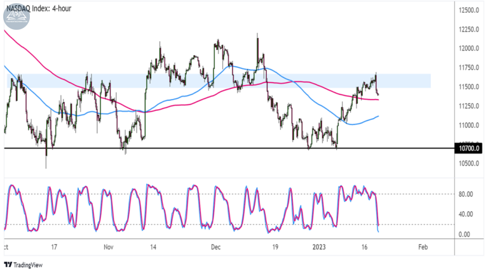Click the 10500.0 price axis label
The image size is (488, 274).
(x=469, y=164)
